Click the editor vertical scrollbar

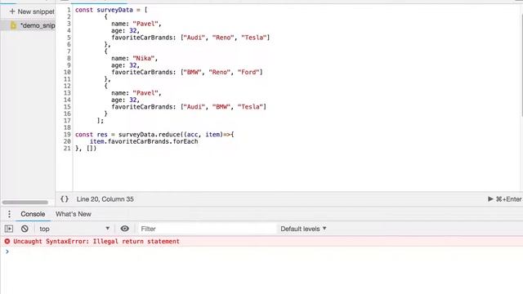521,65
